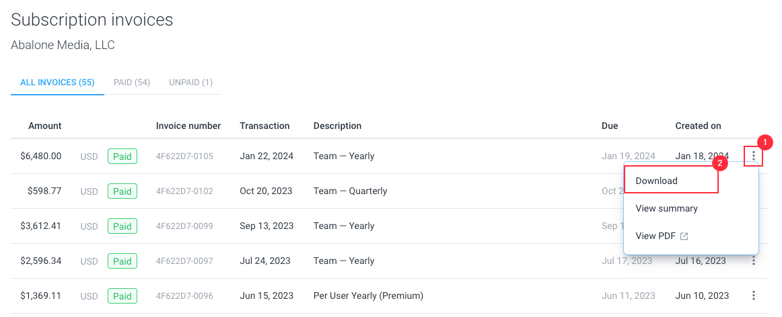Click the external link icon beside View PDF
The height and width of the screenshot is (317, 782).
point(684,236)
